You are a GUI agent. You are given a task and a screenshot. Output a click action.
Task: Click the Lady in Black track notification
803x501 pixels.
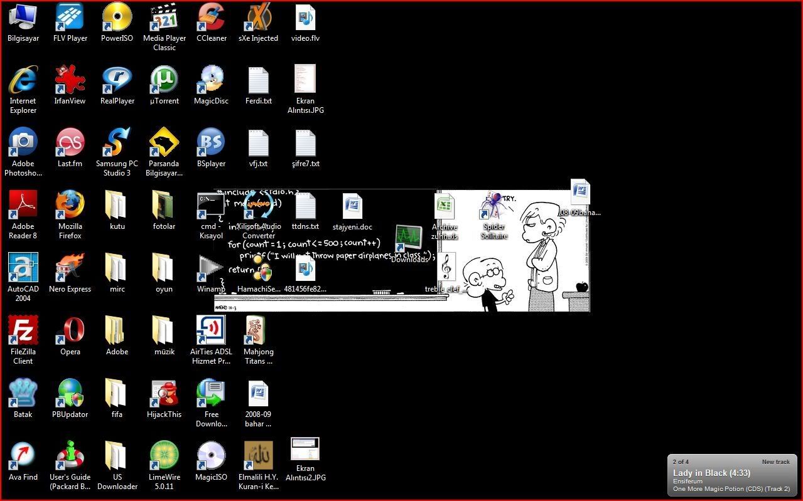pyautogui.click(x=731, y=475)
